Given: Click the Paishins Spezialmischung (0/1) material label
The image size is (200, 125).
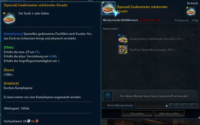Looking at the screenshot, I should click(x=152, y=50).
